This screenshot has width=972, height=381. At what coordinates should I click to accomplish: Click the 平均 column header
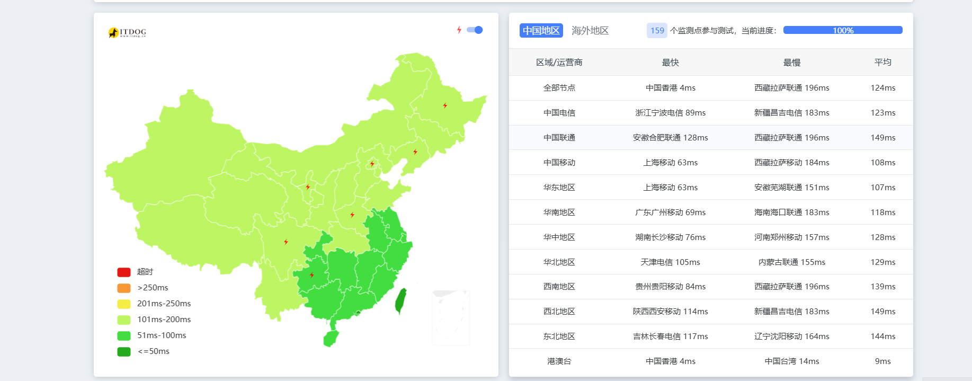[882, 63]
